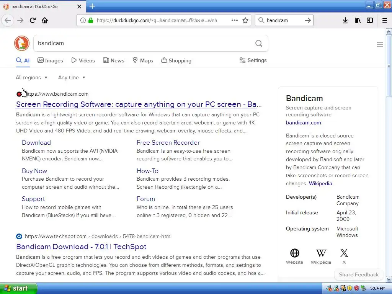Open the How-To sitelink

[147, 171]
